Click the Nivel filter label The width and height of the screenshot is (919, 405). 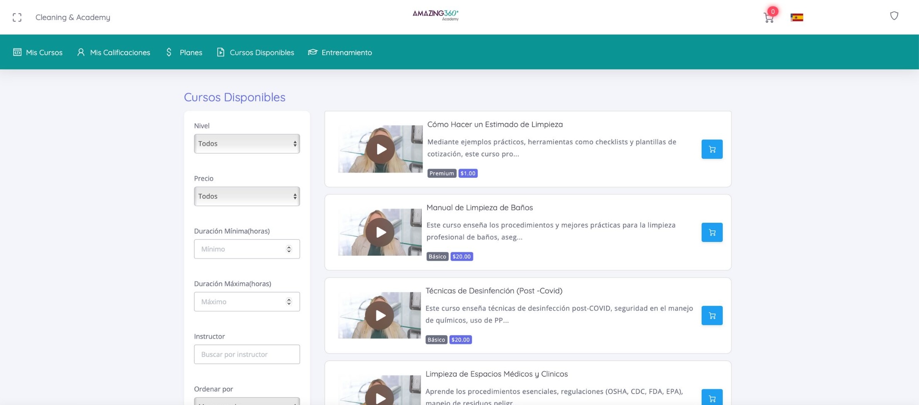(x=202, y=126)
